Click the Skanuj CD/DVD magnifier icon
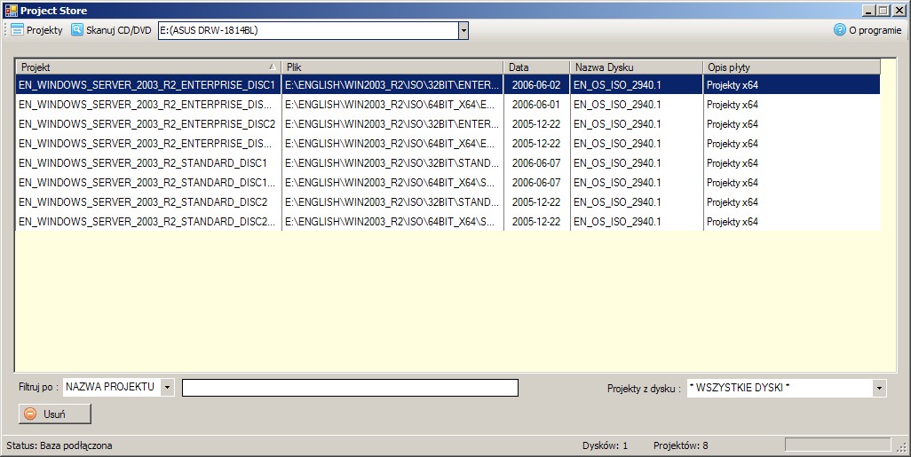The image size is (911, 457). [x=77, y=29]
